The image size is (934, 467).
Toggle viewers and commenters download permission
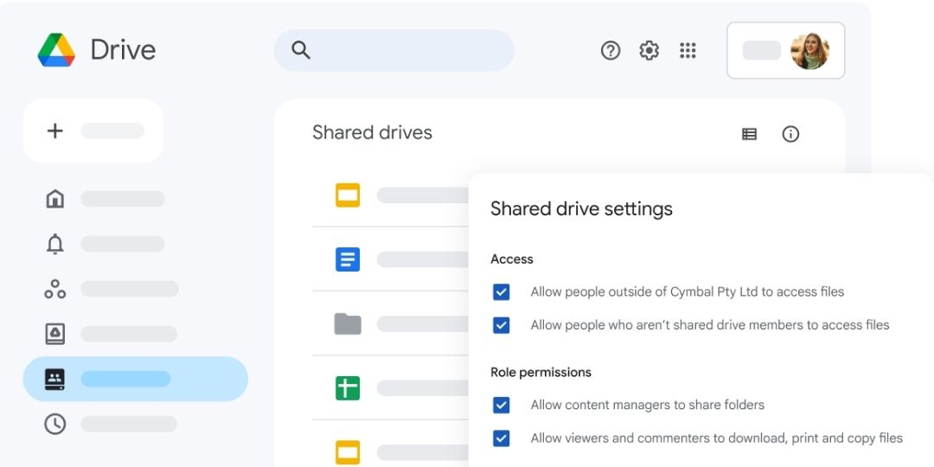click(501, 438)
